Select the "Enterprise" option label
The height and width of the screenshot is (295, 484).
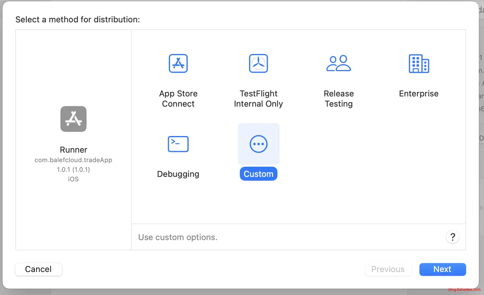tap(419, 94)
